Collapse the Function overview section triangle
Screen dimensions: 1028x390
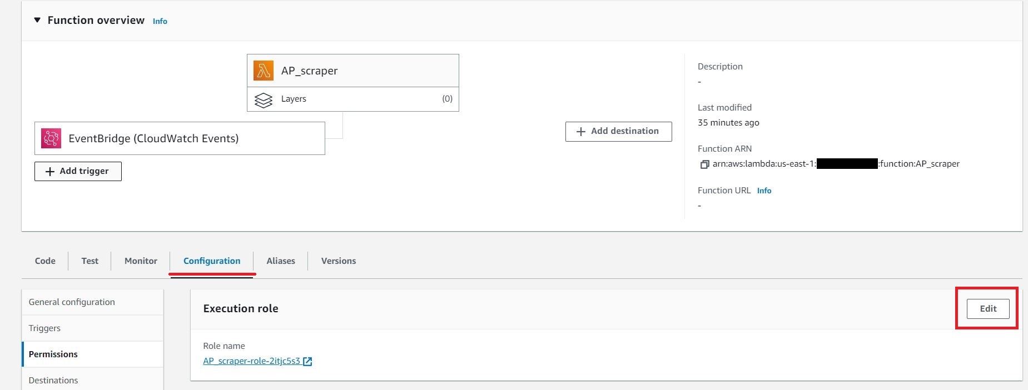pos(37,20)
